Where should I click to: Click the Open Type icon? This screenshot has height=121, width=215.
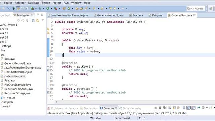click(x=77, y=8)
